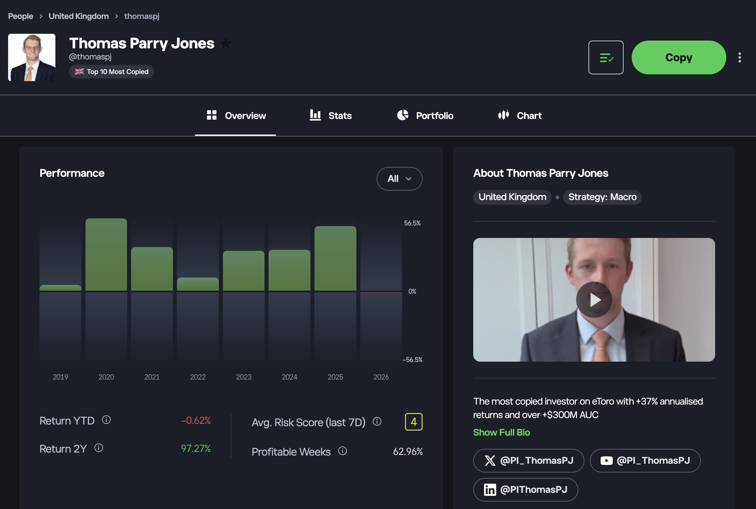Navigate to the People breadcrumb
The height and width of the screenshot is (509, 756).
pos(21,16)
